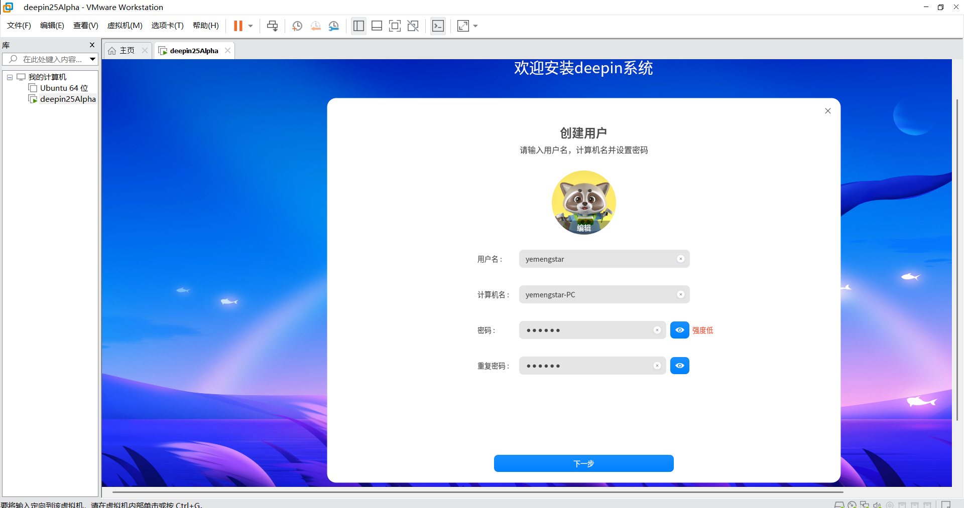Open the 虚拟机(M) menu
The width and height of the screenshot is (964, 508).
(x=125, y=26)
